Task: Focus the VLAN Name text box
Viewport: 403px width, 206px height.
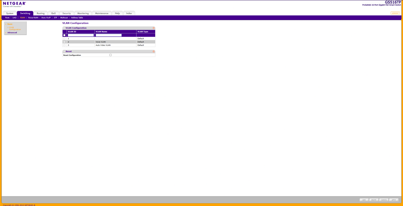Action: point(108,35)
